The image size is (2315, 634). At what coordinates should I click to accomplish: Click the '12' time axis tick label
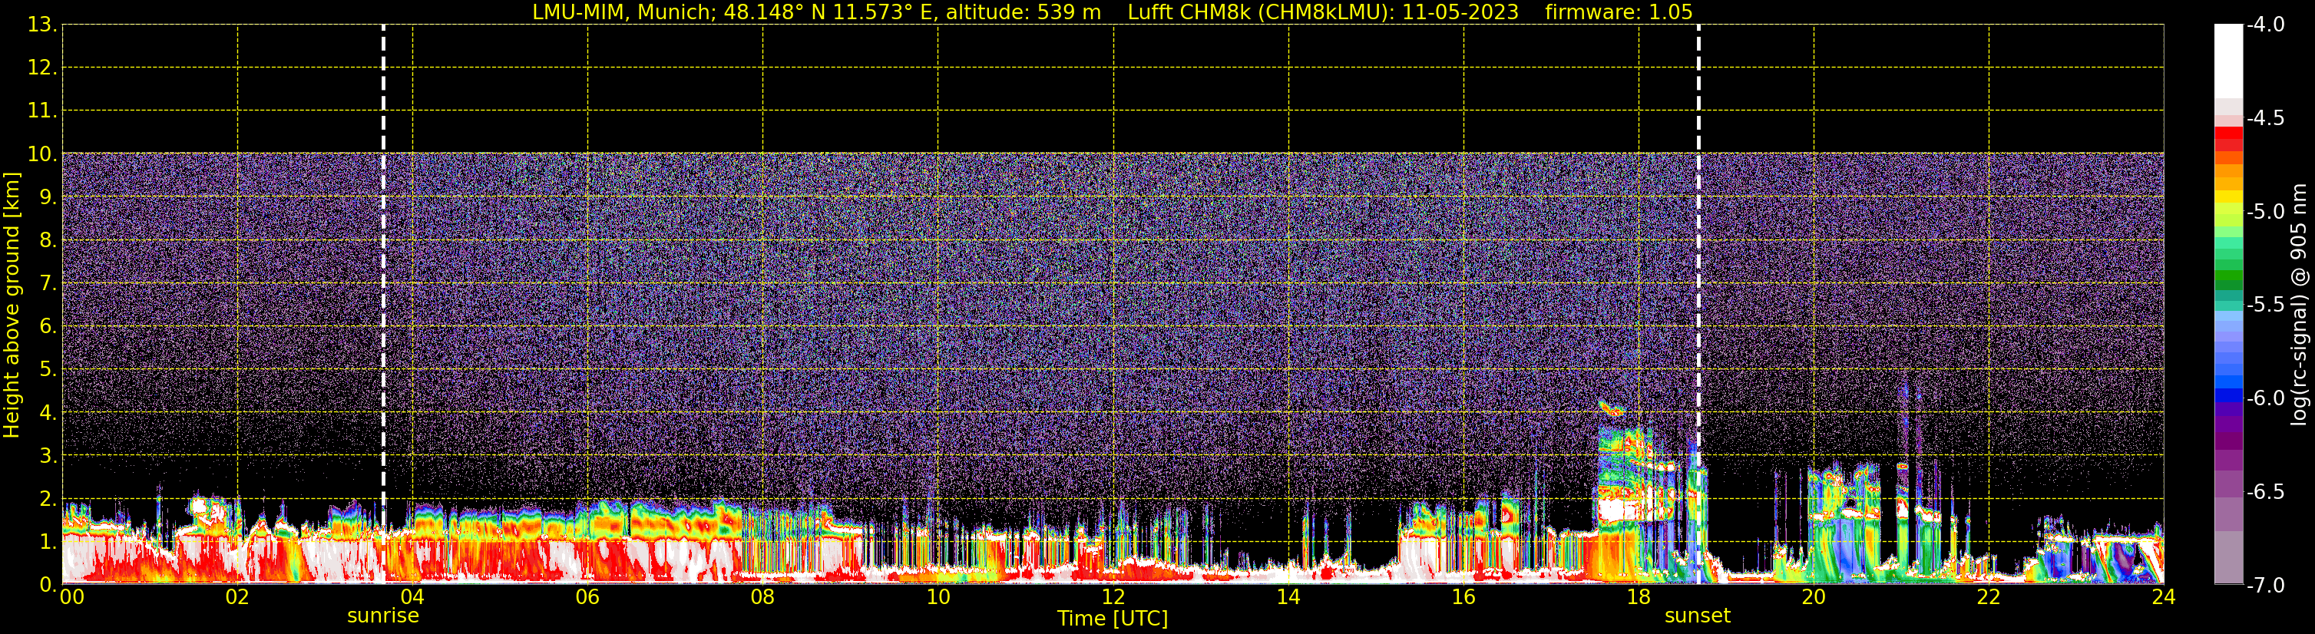[1113, 597]
